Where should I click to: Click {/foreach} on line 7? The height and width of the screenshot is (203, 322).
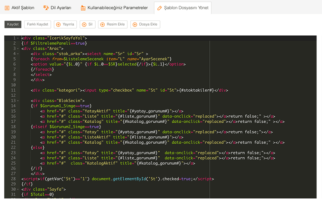point(42,69)
